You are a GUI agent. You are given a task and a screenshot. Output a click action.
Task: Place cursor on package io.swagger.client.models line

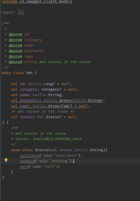coord(37,2)
